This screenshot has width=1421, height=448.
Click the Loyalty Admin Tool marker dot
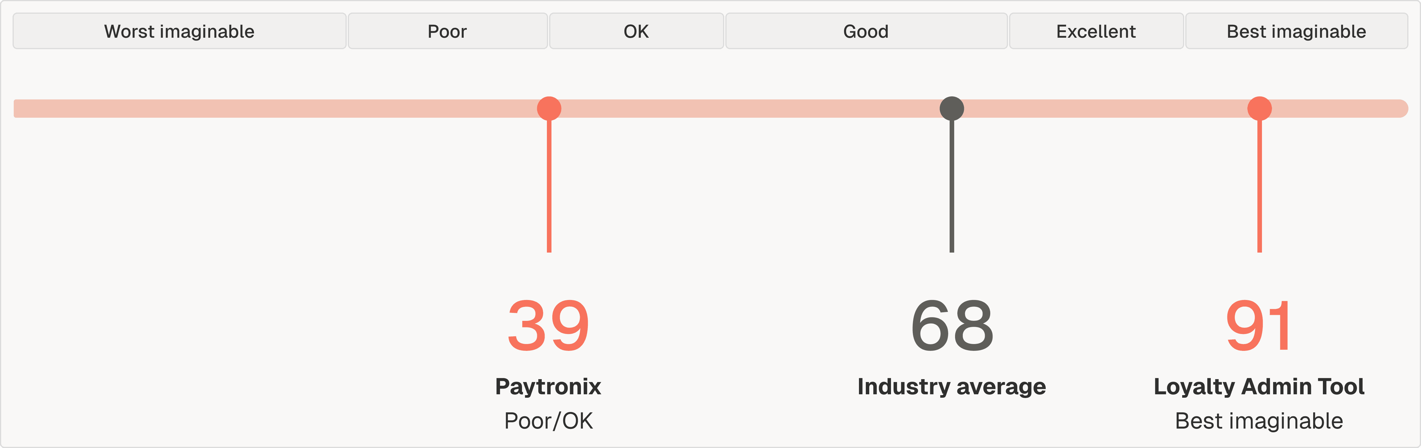pos(1259,109)
